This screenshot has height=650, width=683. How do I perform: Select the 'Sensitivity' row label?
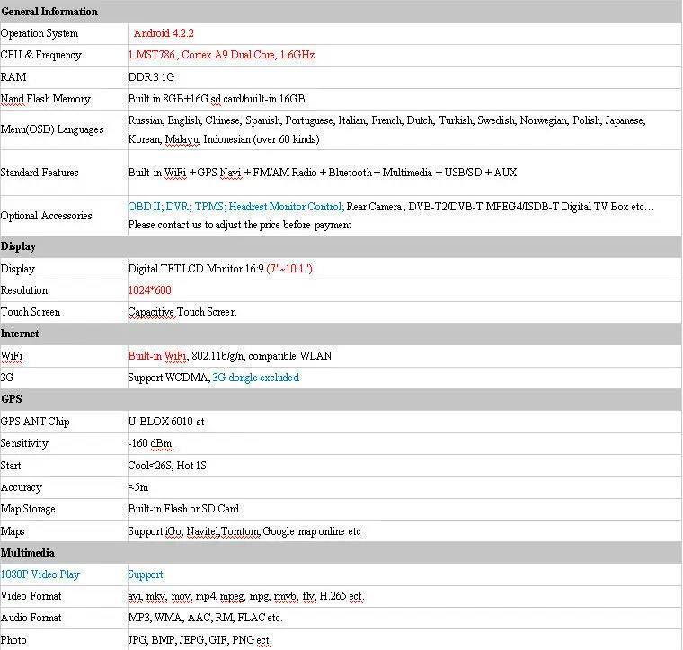(x=24, y=443)
